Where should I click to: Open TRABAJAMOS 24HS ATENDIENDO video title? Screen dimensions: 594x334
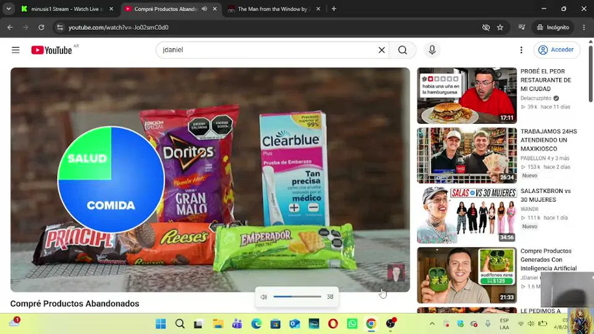click(x=549, y=140)
